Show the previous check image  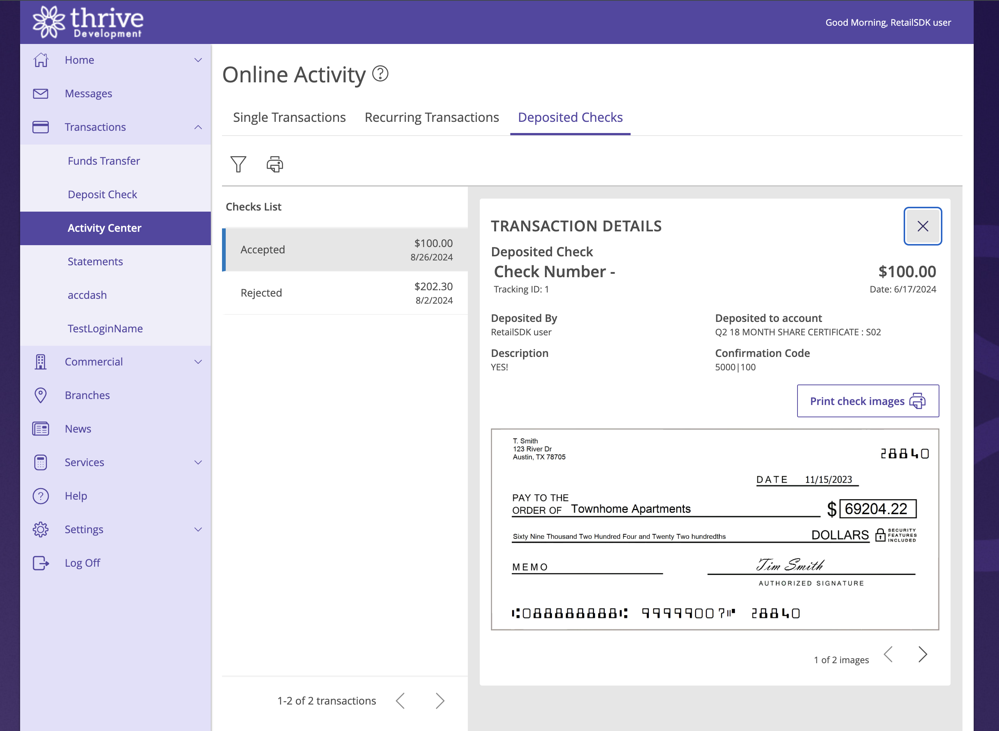pyautogui.click(x=888, y=654)
